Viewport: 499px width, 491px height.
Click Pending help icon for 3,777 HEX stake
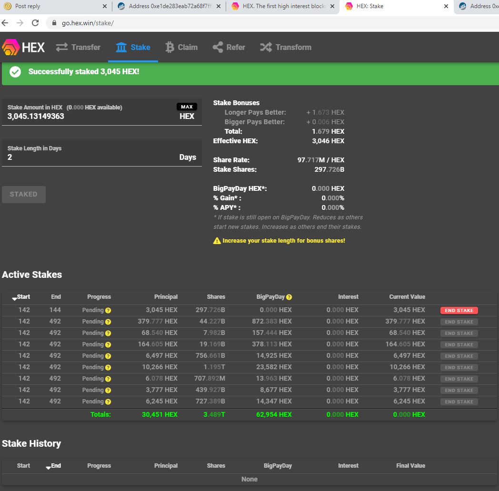(108, 391)
